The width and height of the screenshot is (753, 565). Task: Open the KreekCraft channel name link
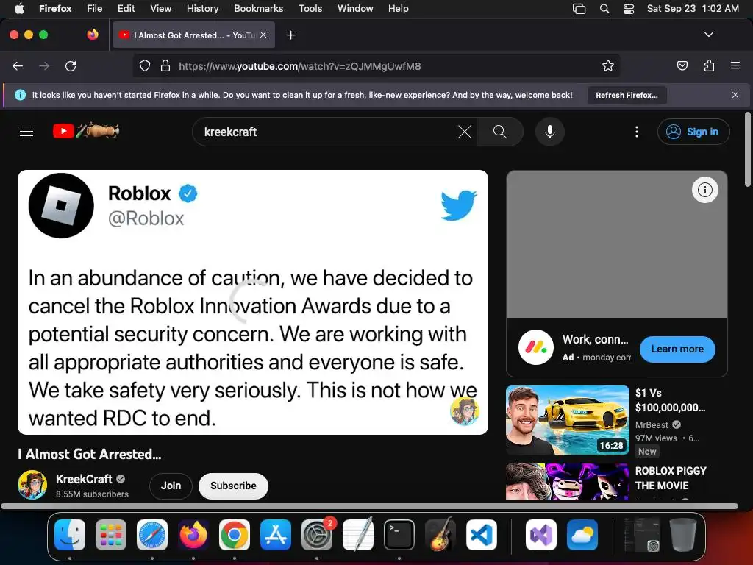84,479
